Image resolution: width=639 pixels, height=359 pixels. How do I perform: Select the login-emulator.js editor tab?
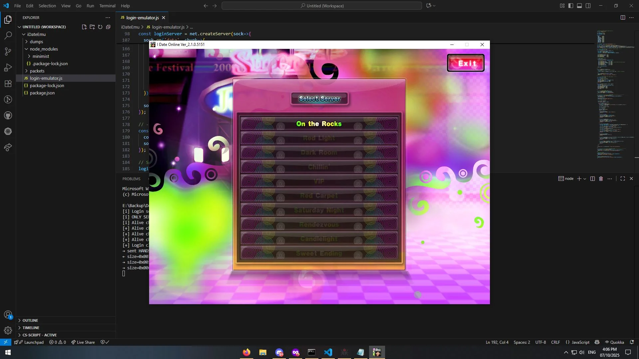coord(142,18)
